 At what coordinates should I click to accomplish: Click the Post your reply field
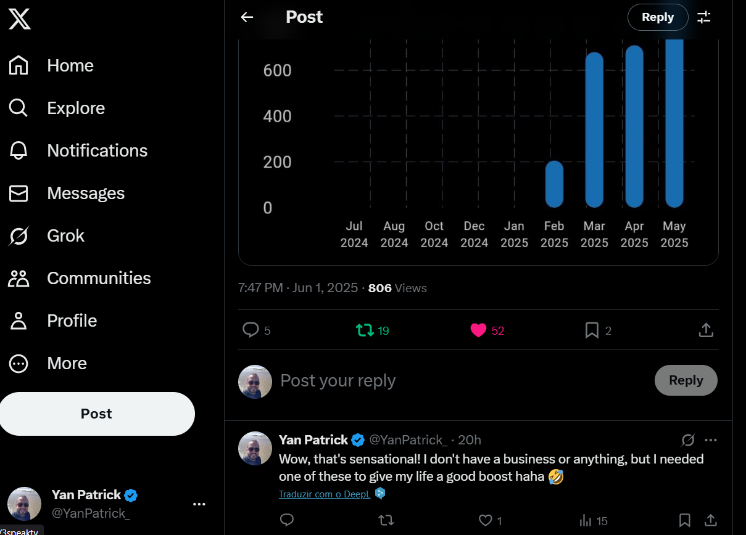click(x=463, y=381)
